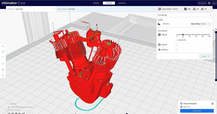
Task: Switch to the PREPARE stage tab
Action: (96, 3)
